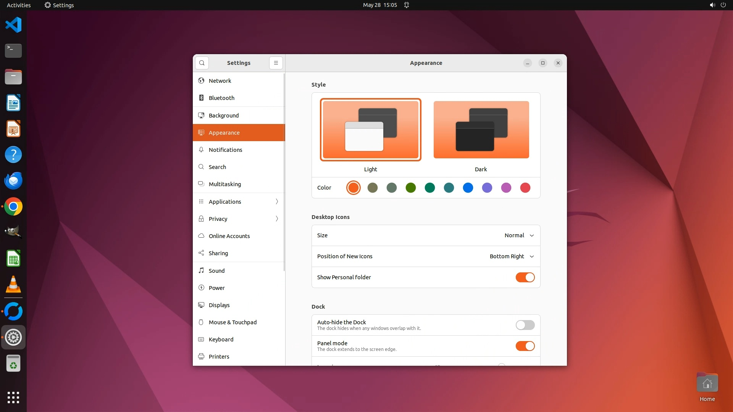The width and height of the screenshot is (733, 412).
Task: Click Activities in the top bar
Action: [x=19, y=5]
